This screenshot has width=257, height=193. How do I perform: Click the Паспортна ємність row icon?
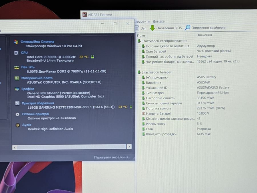(x=144, y=98)
